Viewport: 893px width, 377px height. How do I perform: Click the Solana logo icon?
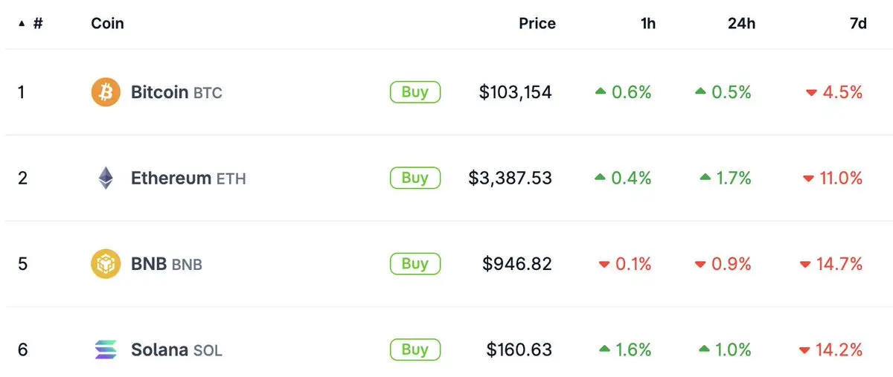point(105,349)
